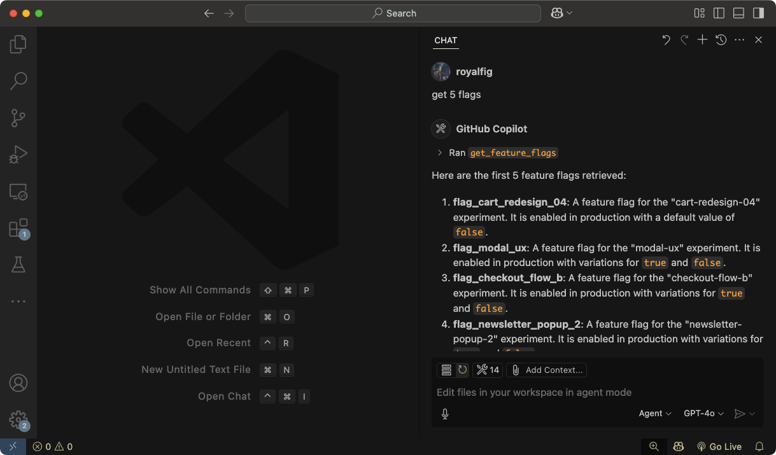
Task: Expand the Ran get_feature_flags details
Action: [440, 153]
